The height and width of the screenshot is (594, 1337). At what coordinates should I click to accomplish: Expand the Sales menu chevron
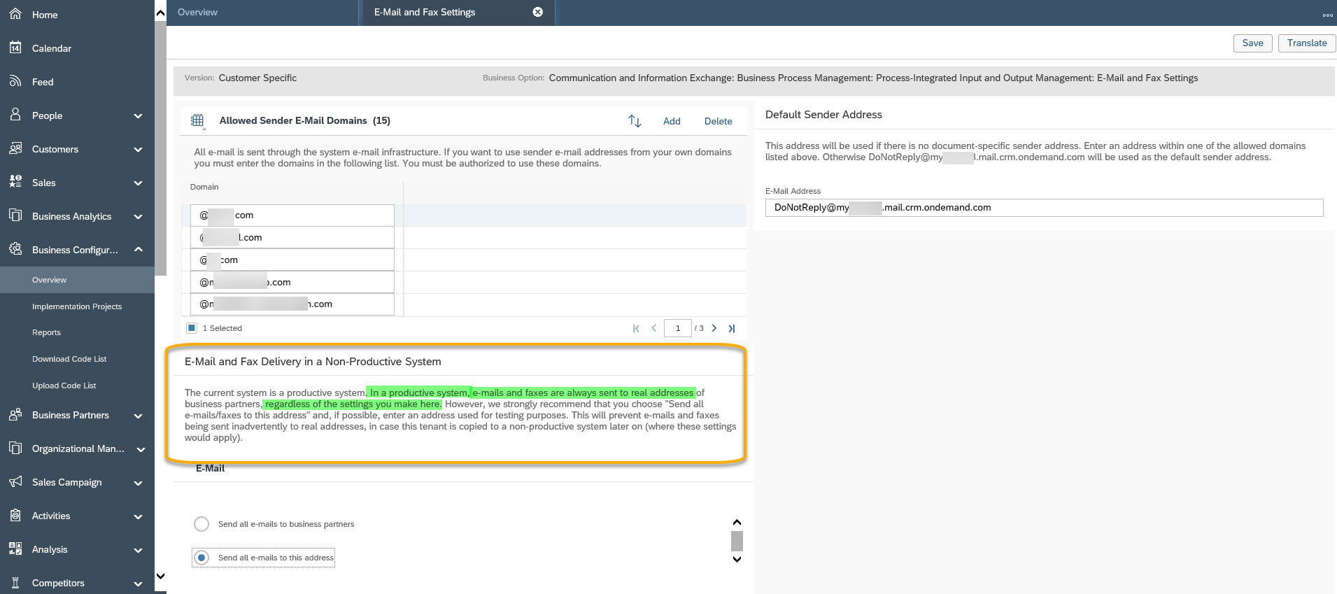click(x=138, y=183)
